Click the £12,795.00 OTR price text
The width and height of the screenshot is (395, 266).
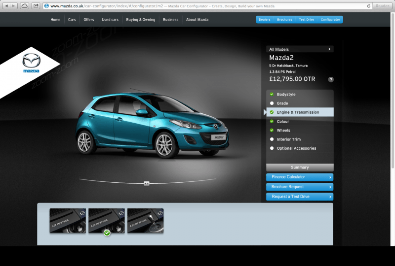click(x=292, y=79)
